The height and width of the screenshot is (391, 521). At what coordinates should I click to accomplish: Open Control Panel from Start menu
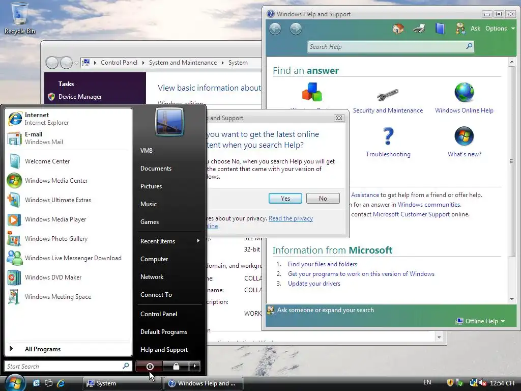[x=159, y=314]
